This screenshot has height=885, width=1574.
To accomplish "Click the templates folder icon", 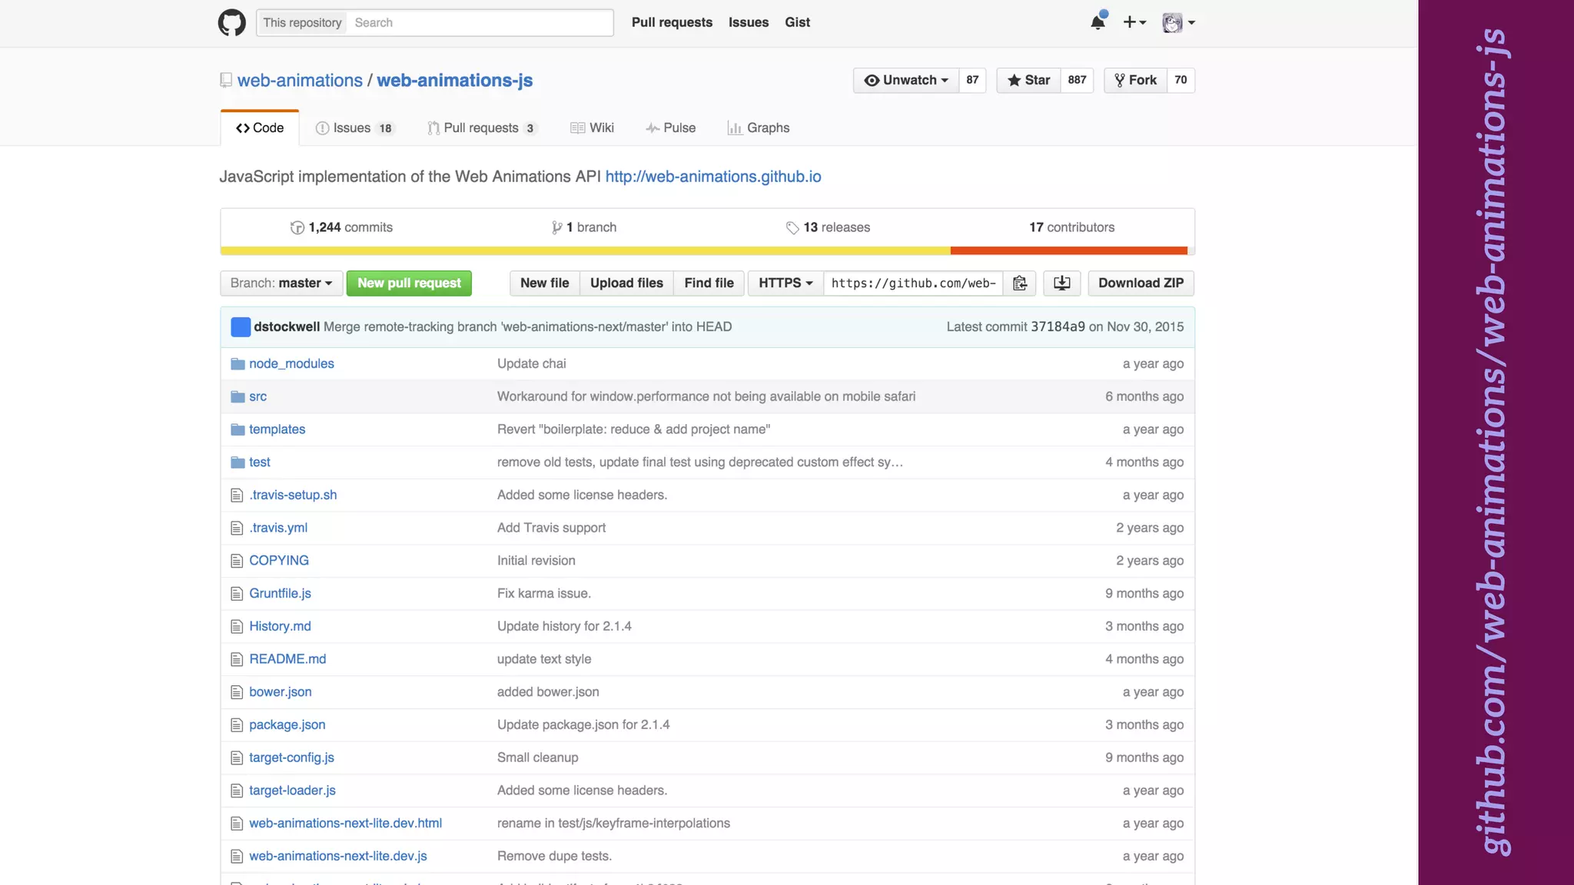I will tap(237, 430).
